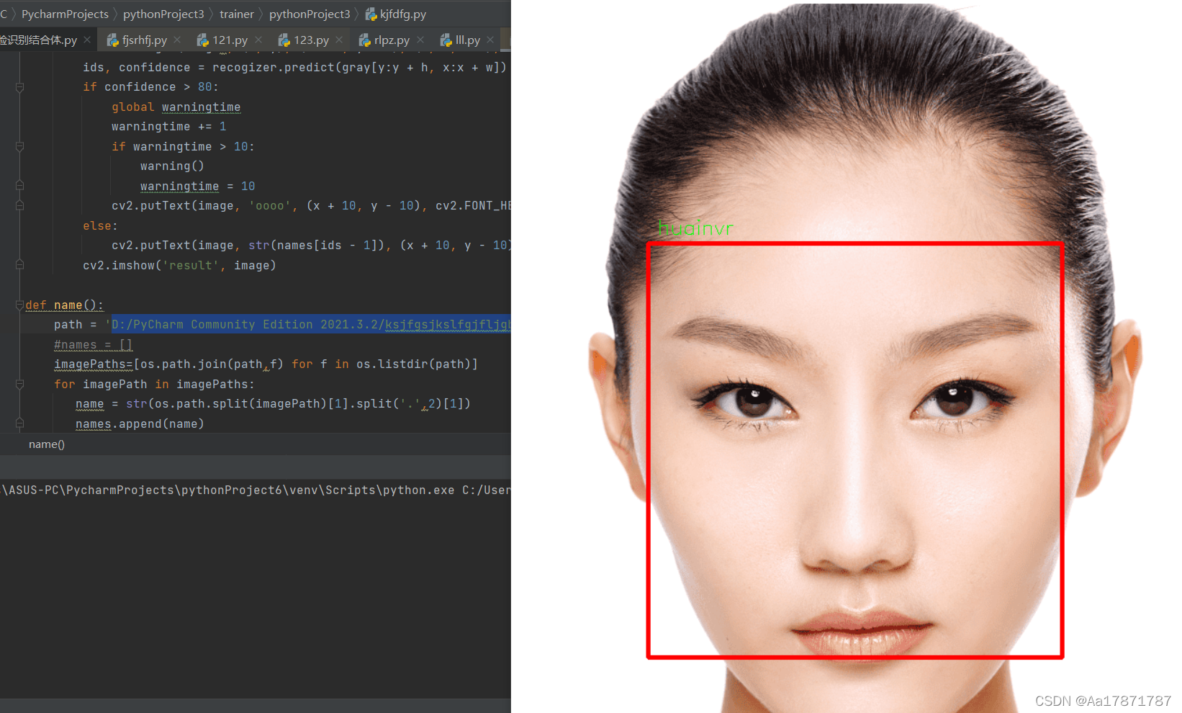Open the pythonProject3 breadcrumb after trainer
1182x713 pixels.
point(310,14)
